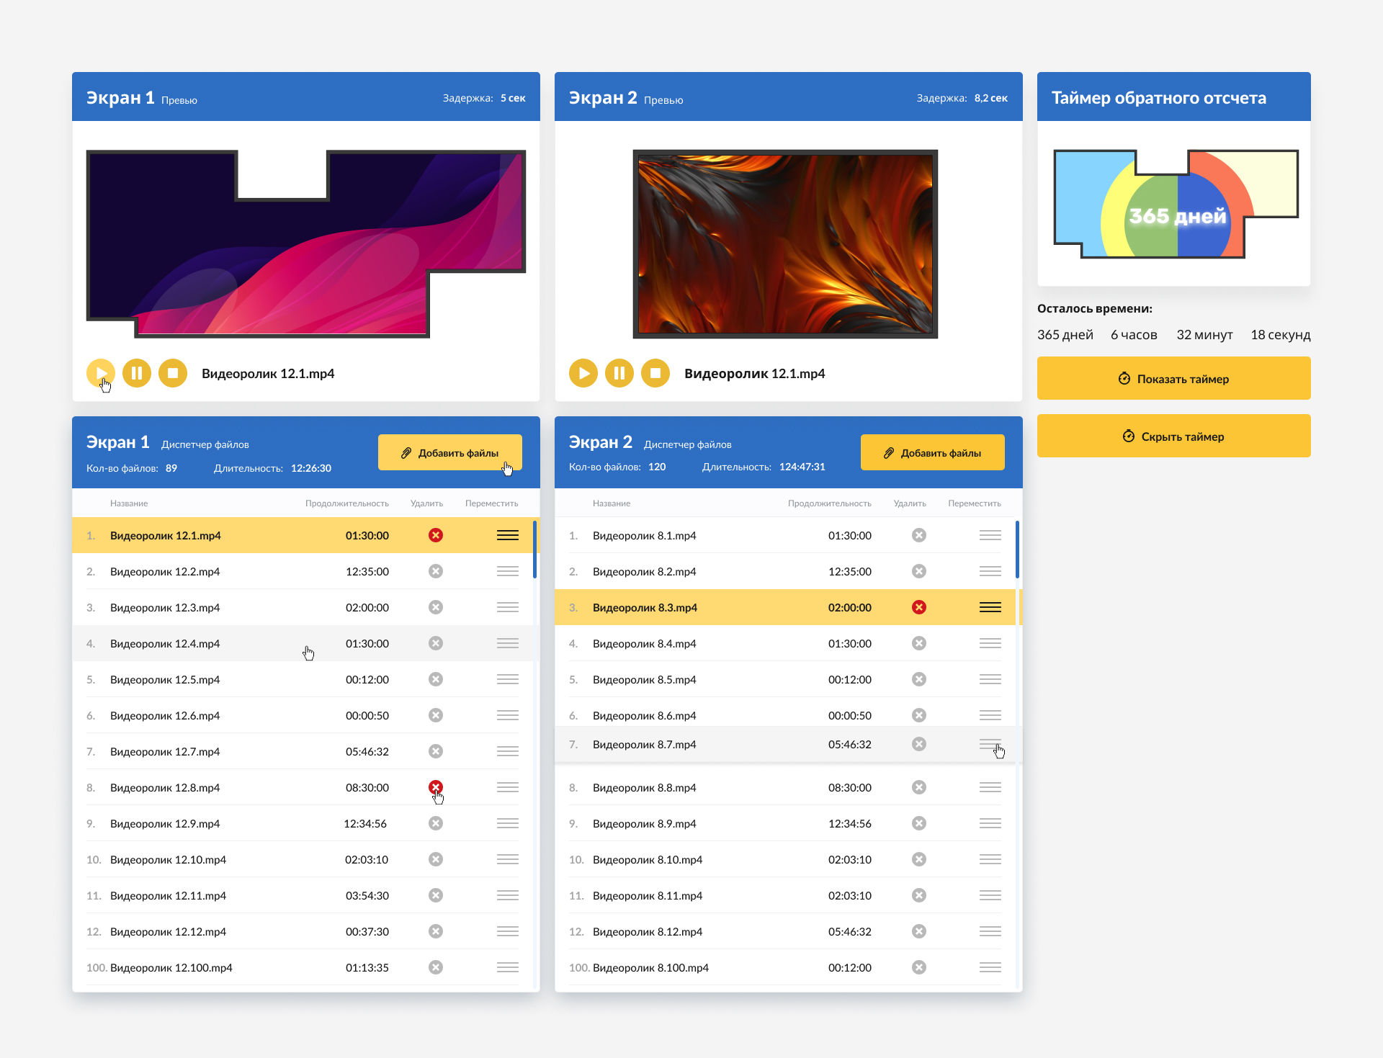Screen dimensions: 1383x1058
Task: Delete Видеоролик 12.2.mp4 from the list
Action: pos(436,571)
